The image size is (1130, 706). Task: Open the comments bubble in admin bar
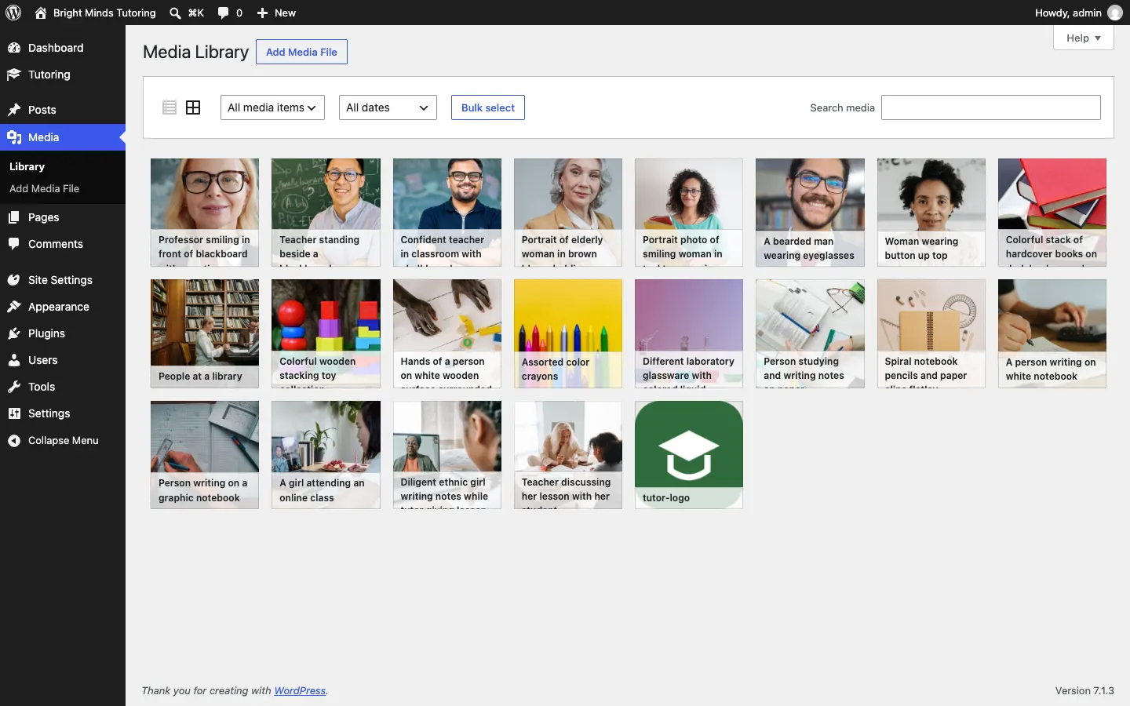224,13
